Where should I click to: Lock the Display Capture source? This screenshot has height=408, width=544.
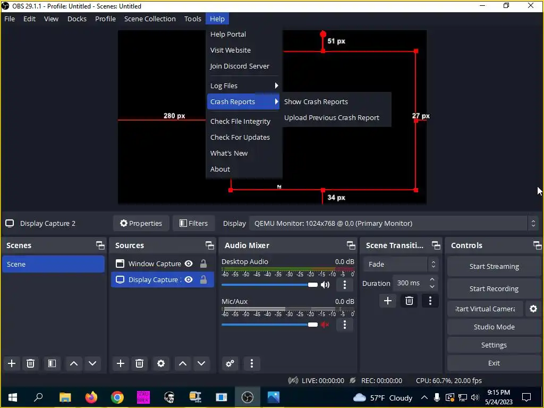[203, 279]
